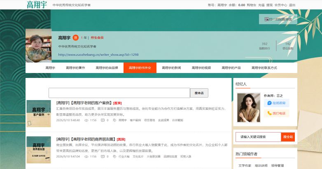Open the 高翔宇老师的商界朋友圈 post title
Image resolution: width=322 pixels, height=169 pixels.
tap(86, 139)
